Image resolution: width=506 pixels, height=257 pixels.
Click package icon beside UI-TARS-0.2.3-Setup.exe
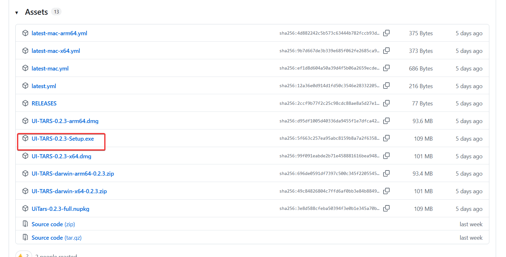pyautogui.click(x=25, y=138)
